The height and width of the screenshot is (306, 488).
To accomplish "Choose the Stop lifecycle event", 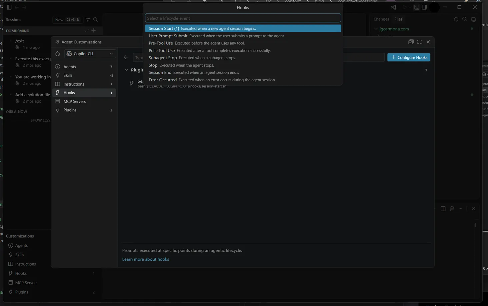I will click(x=243, y=65).
